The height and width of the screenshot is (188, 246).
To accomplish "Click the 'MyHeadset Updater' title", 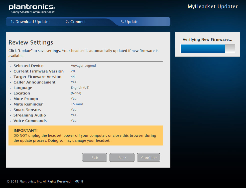I will [x=213, y=6].
